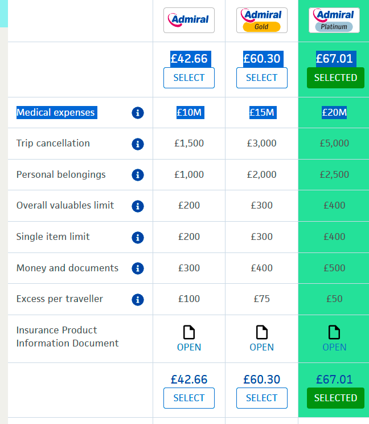Select the £42.66 plan at the bottom
369x424 pixels.
tap(188, 398)
